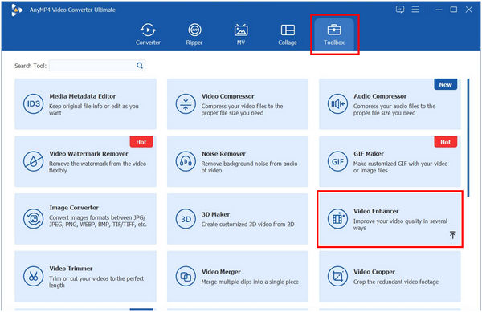
Task: Focus the Search Tool input field
Action: (x=97, y=65)
